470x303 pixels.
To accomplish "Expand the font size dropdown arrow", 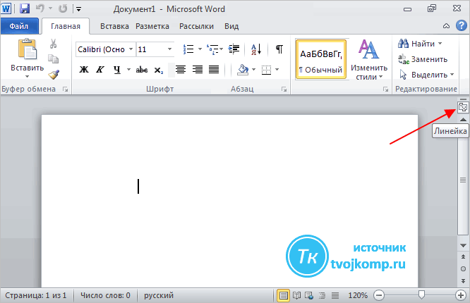I will 169,49.
